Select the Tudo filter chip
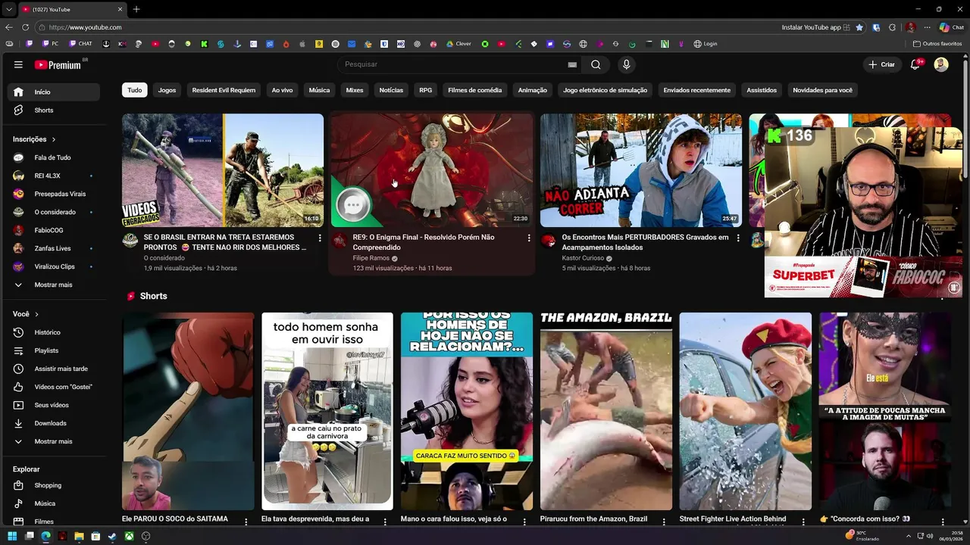This screenshot has width=970, height=545. [x=134, y=90]
